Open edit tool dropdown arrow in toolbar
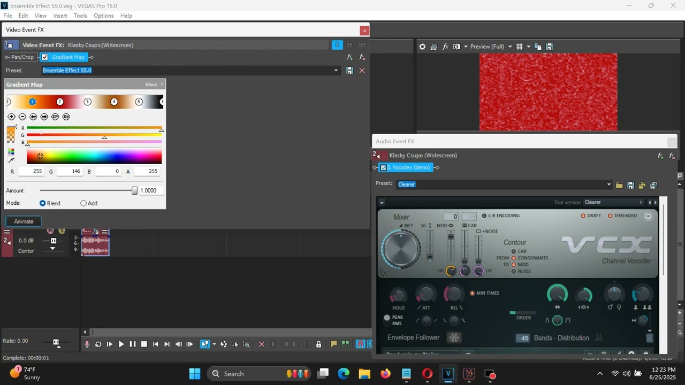The image size is (685, 385). pyautogui.click(x=214, y=344)
